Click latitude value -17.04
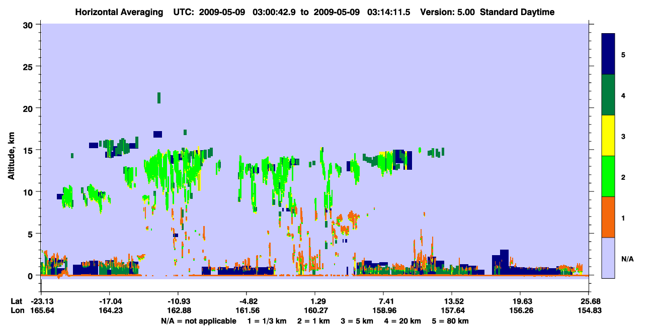The image size is (654, 335). 109,301
